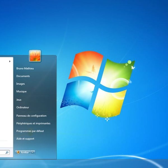168x168 pixels.
Task: Open Ordinateur
Action: pos(23,107)
